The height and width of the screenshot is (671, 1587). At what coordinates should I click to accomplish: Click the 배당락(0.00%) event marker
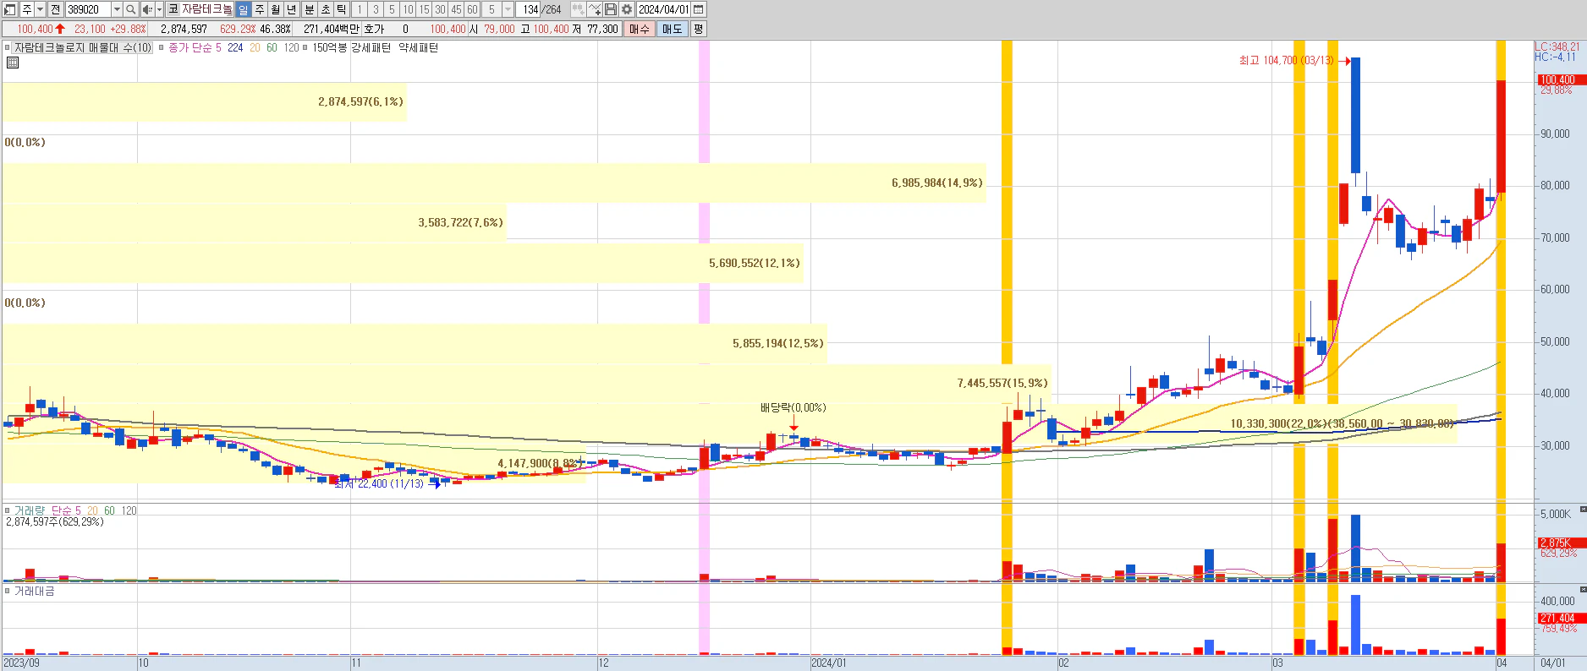pyautogui.click(x=793, y=408)
